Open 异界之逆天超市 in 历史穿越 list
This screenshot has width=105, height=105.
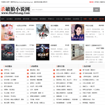click(x=87, y=90)
